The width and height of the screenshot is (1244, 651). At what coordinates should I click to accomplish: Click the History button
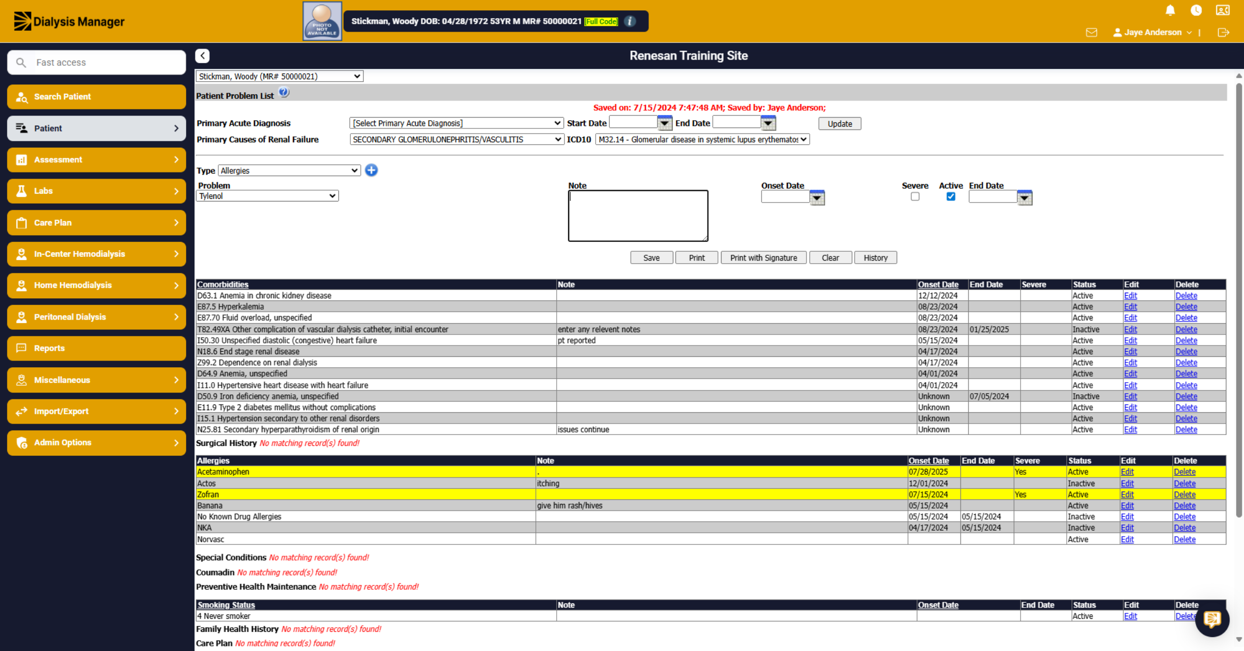pyautogui.click(x=875, y=258)
